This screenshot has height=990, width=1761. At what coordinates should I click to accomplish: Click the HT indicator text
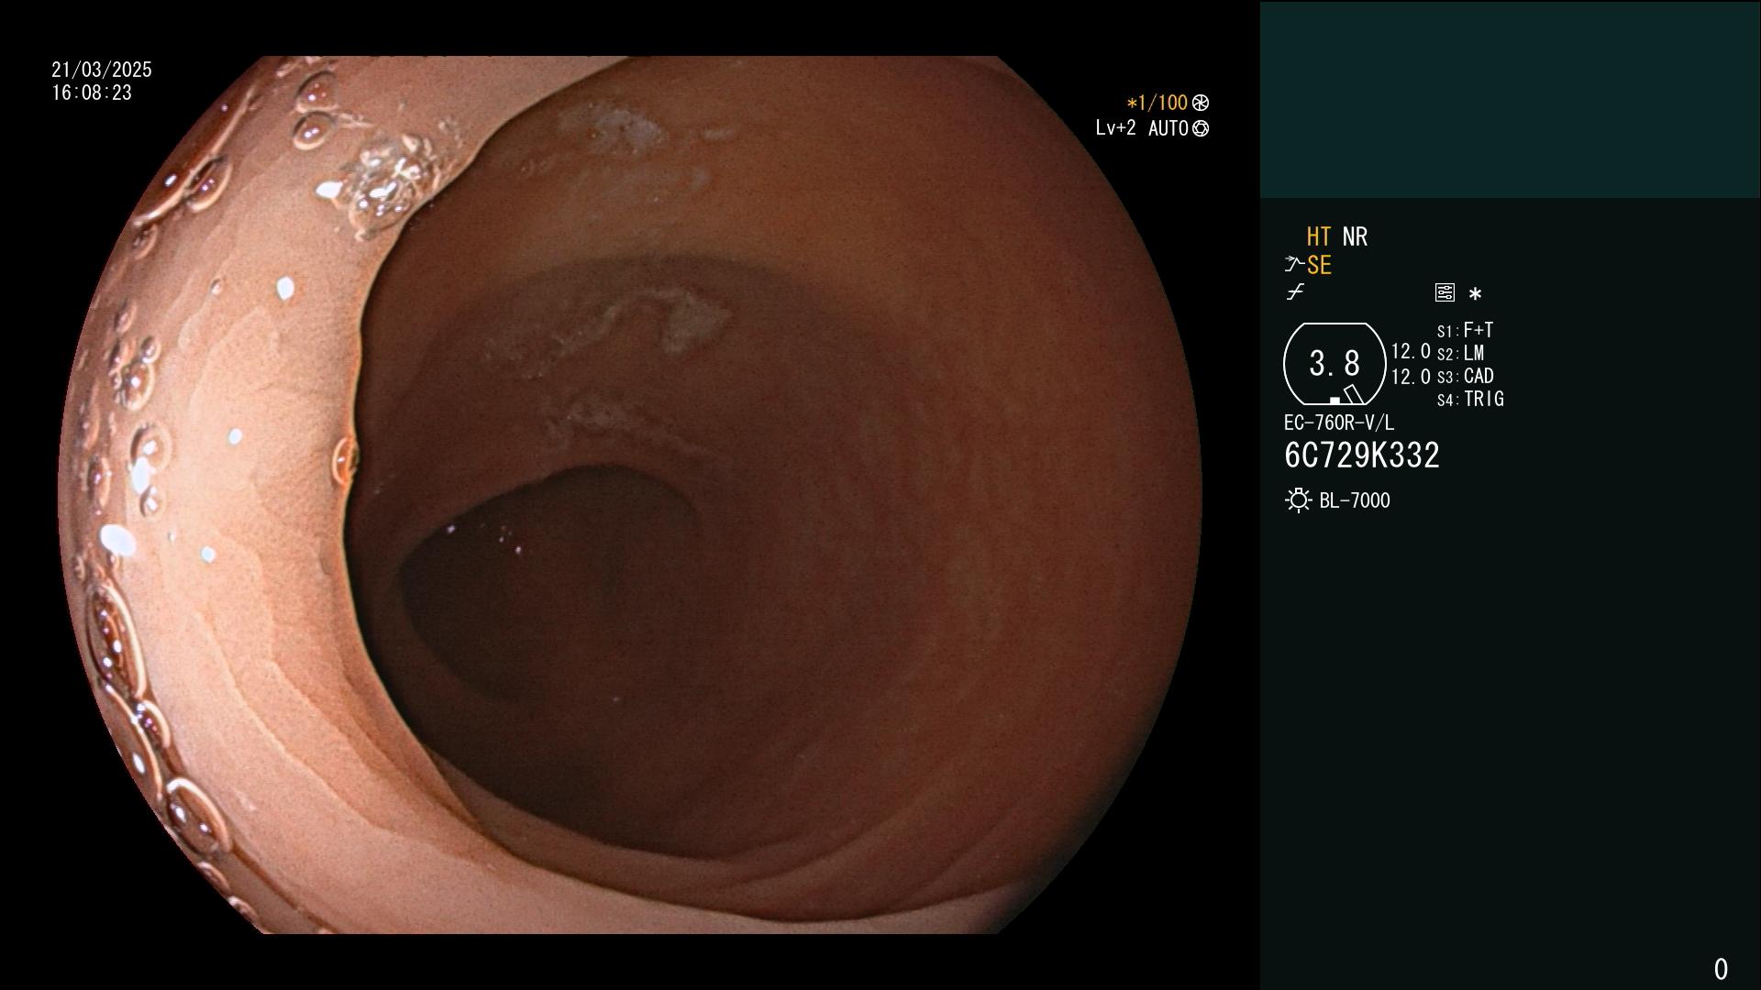pyautogui.click(x=1318, y=236)
